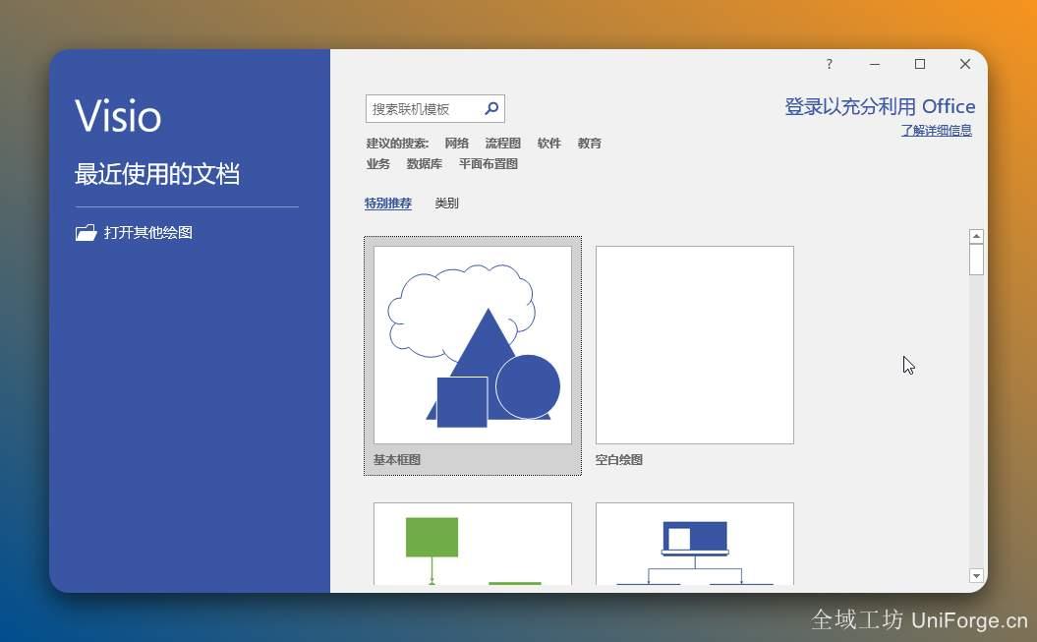Minimize the Visio window
This screenshot has width=1037, height=642.
pyautogui.click(x=874, y=64)
